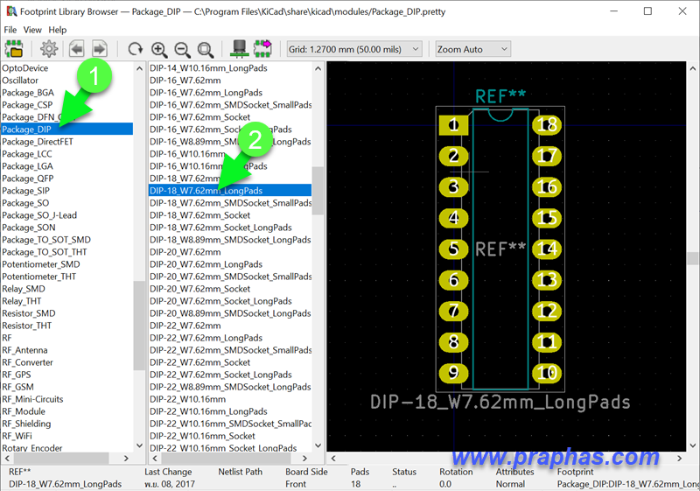
Task: Open the File menu
Action: click(10, 30)
